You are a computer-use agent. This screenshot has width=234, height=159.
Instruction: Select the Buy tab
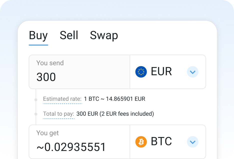(x=38, y=35)
